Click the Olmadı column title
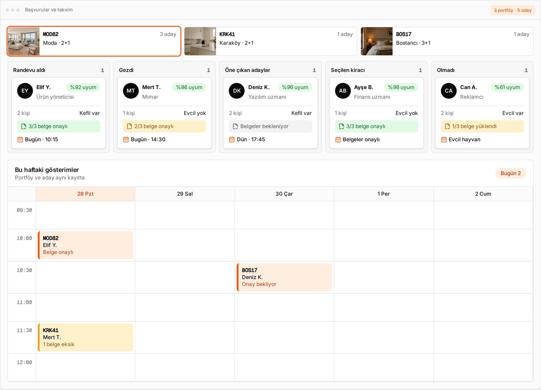This screenshot has height=390, width=541. click(x=446, y=70)
